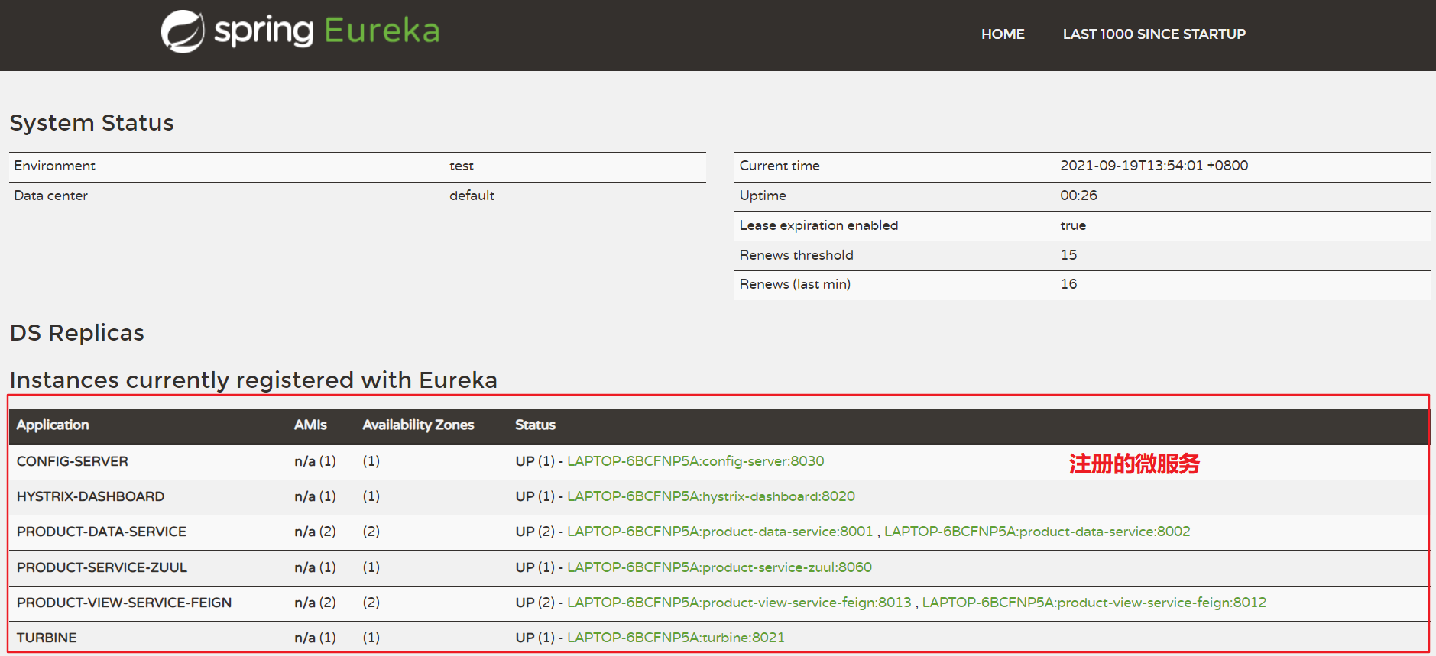Click the AMIs column header

click(x=310, y=425)
